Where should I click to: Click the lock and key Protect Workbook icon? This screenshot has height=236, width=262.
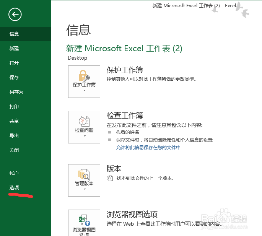84,76
